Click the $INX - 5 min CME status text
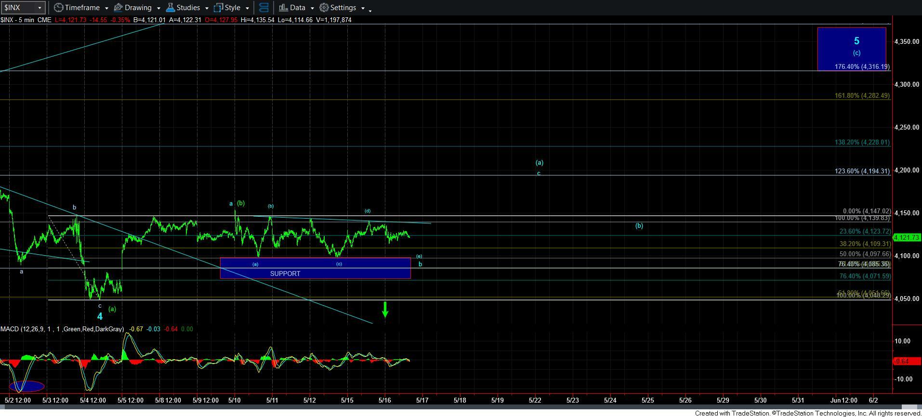Screen dimensions: 922x417 [26, 20]
